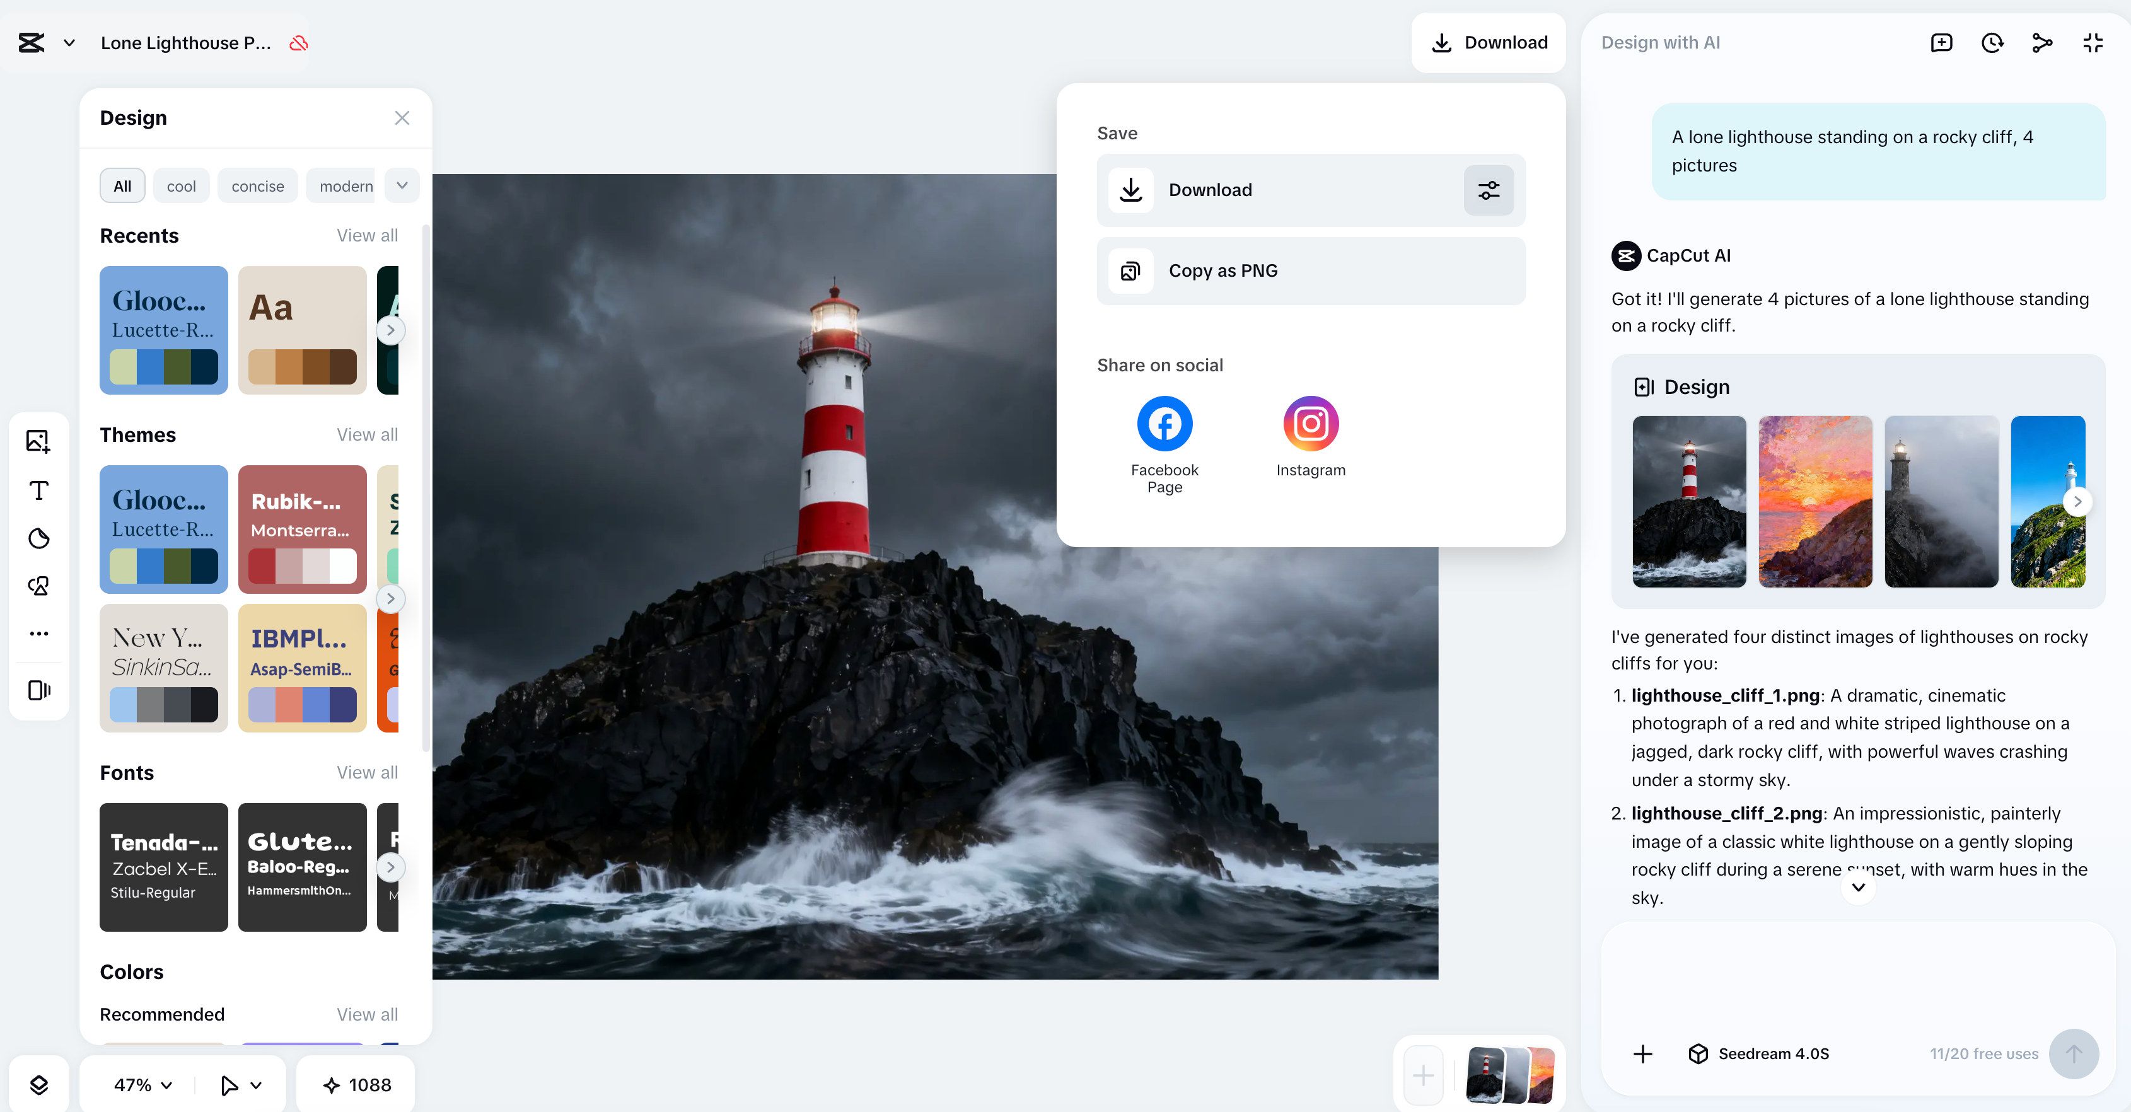The width and height of the screenshot is (2131, 1112).
Task: Start a new AI chat
Action: pos(1941,43)
